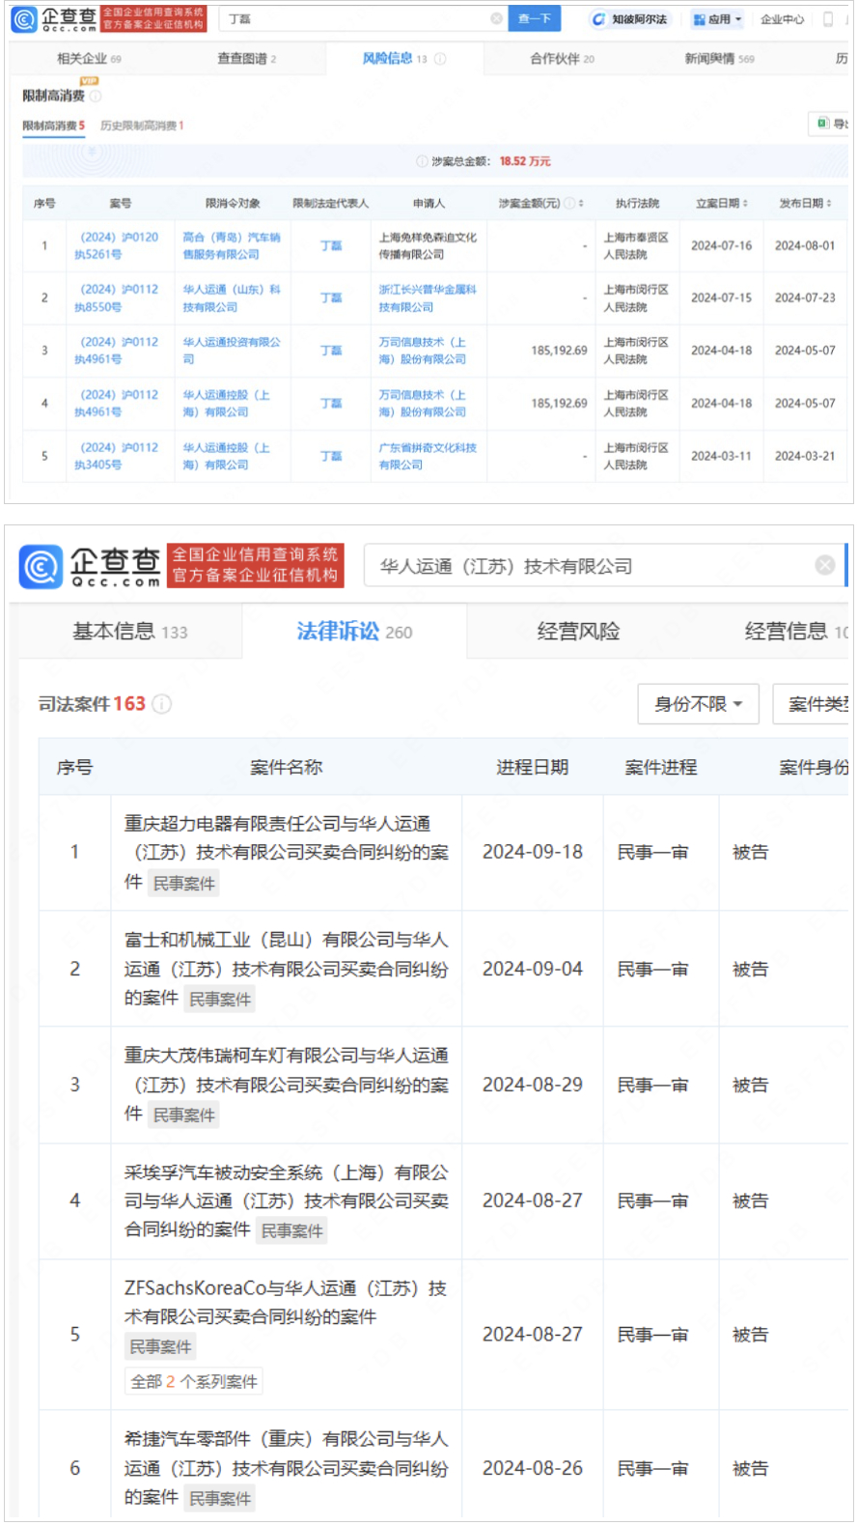Open 知彼阿尔法 tool icon
The width and height of the screenshot is (858, 1525).
[598, 19]
